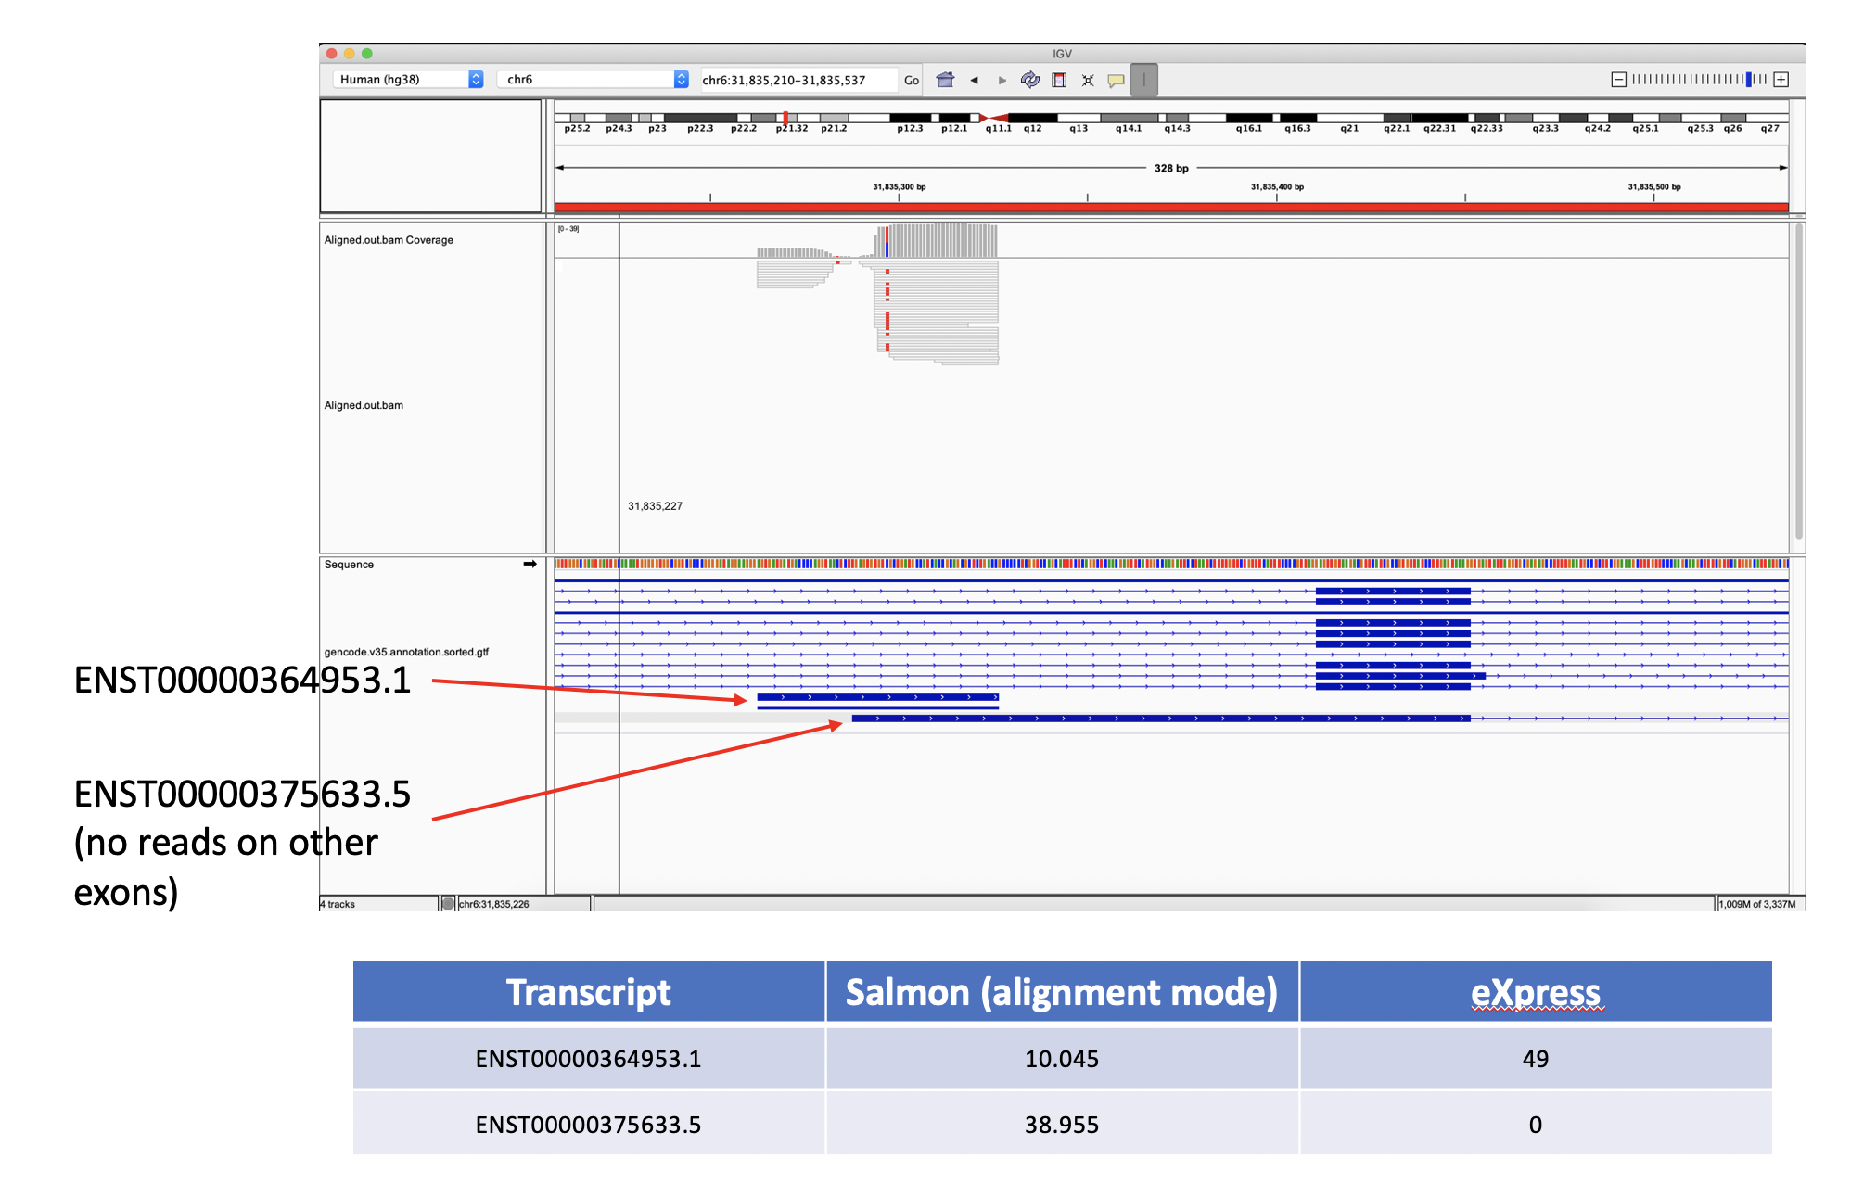Refresh tracks with the circular arrows icon
The height and width of the screenshot is (1196, 1851).
(1029, 80)
